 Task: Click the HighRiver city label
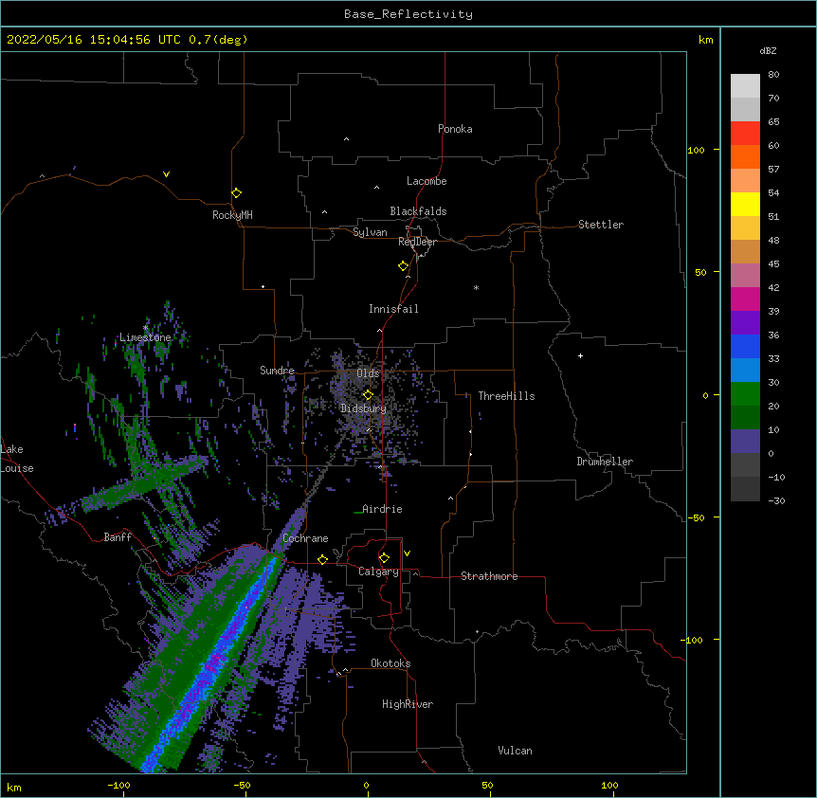(x=408, y=704)
